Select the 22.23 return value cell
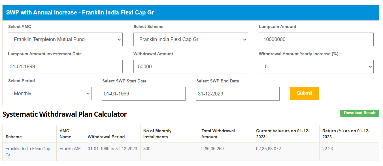The height and width of the screenshot is (166, 383). pos(327,149)
